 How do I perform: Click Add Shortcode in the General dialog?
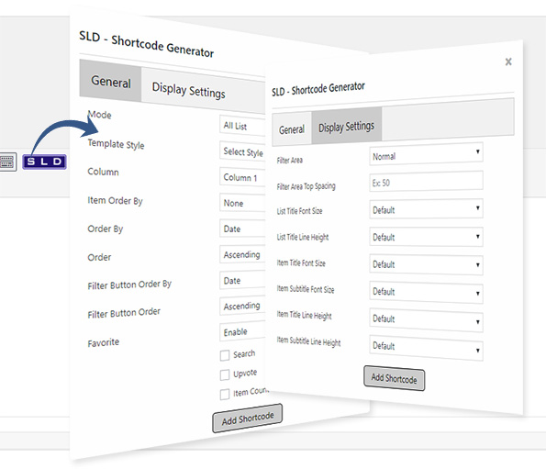pyautogui.click(x=247, y=419)
